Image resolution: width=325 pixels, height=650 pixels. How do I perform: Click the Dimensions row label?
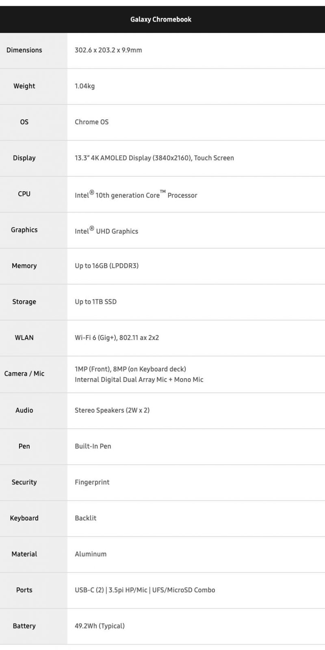pos(24,50)
